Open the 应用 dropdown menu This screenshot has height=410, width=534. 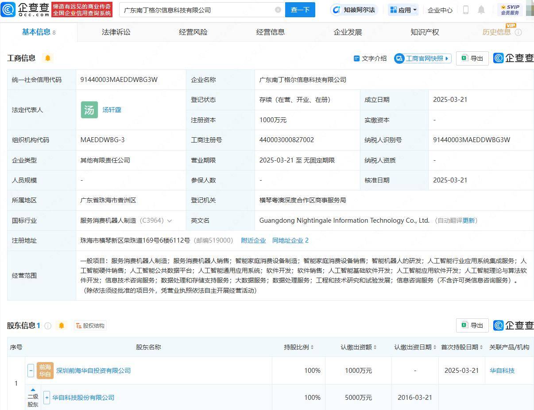(x=403, y=9)
